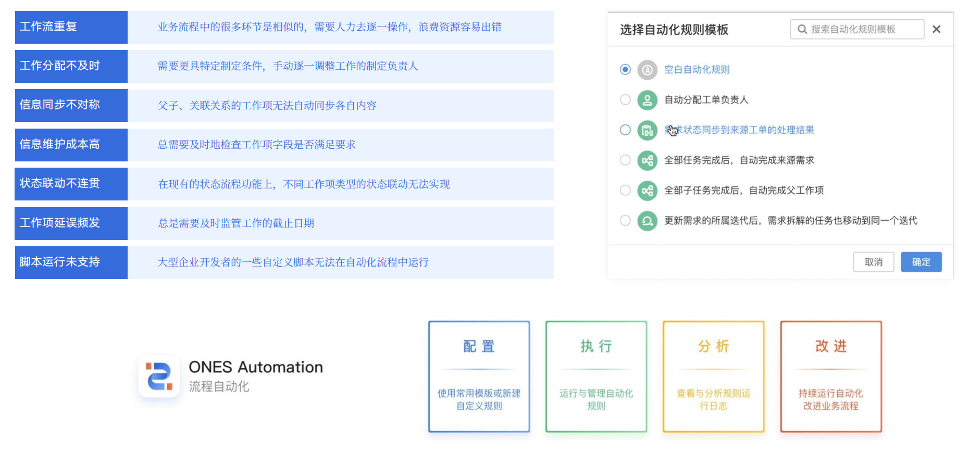Select 需求状态同步到来源工单的处理结果 radio button
Image resolution: width=970 pixels, height=454 pixels.
point(625,130)
